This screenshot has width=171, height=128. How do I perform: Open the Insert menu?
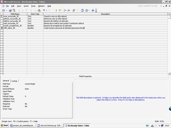[x=26, y=6]
